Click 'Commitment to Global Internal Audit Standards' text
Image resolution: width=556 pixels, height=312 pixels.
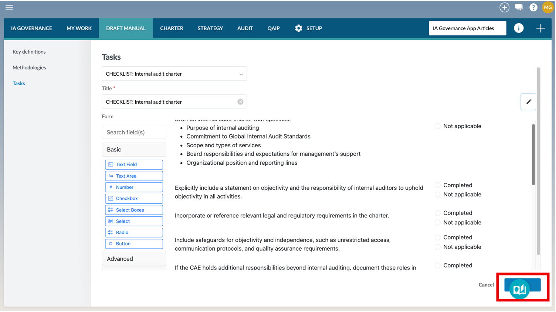click(248, 136)
